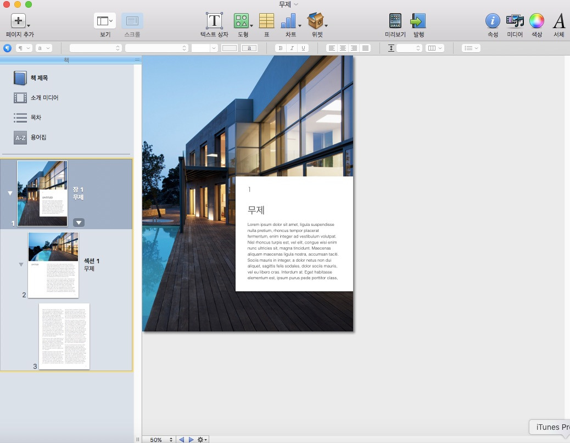Screen dimensions: 570x443
Task: Select the 섹션 1 page 2 thumbnail
Action: (53, 265)
